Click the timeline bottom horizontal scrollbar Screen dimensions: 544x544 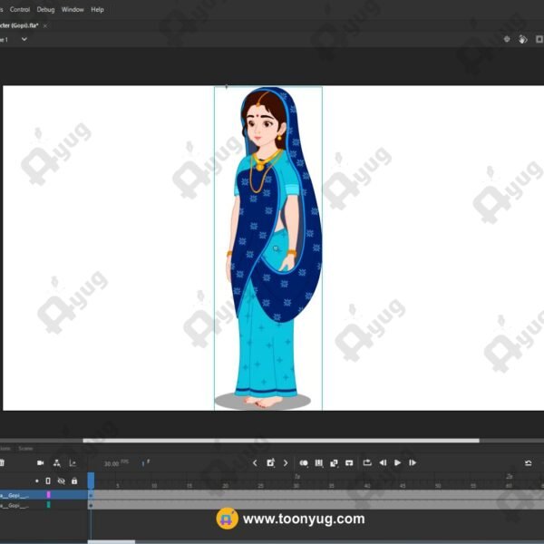pos(112,542)
